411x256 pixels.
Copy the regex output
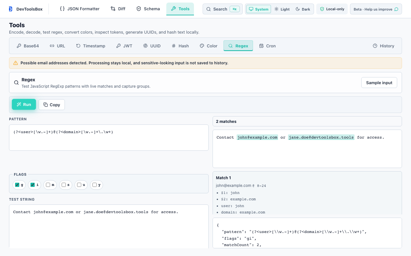52,105
